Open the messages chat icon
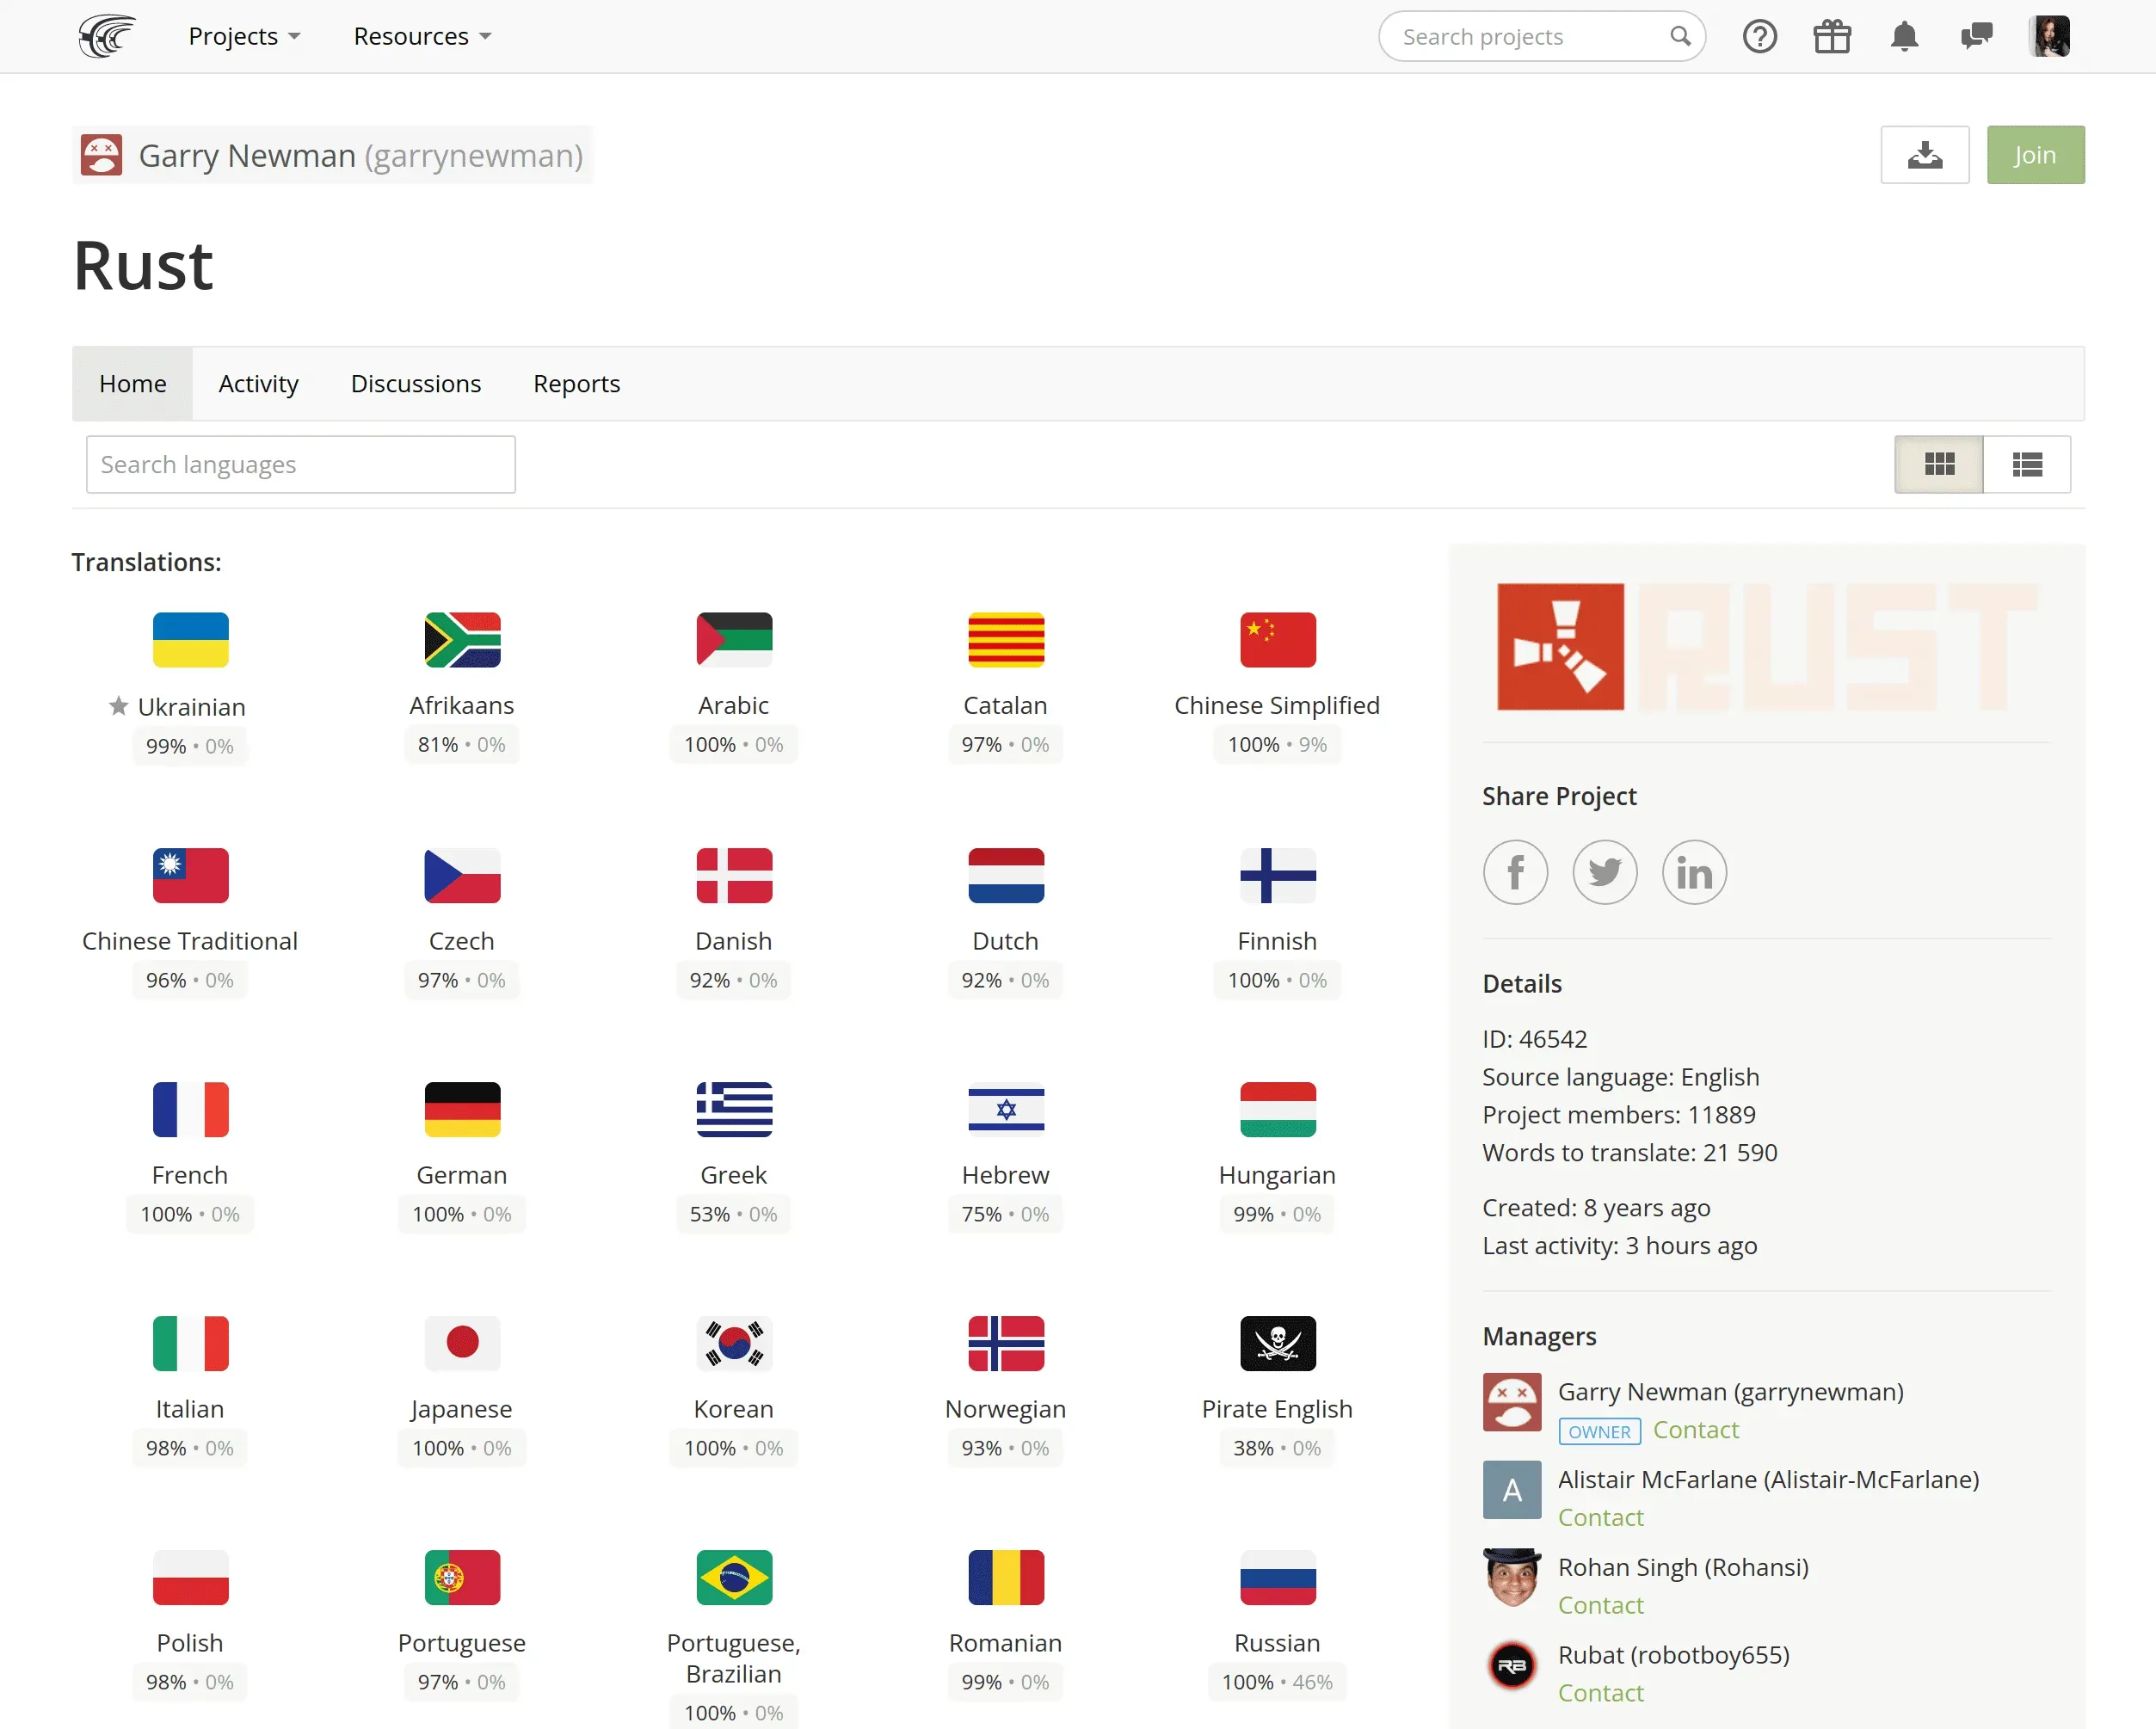 pyautogui.click(x=1976, y=37)
